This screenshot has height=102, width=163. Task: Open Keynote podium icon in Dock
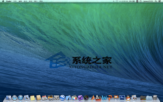(x=116, y=98)
